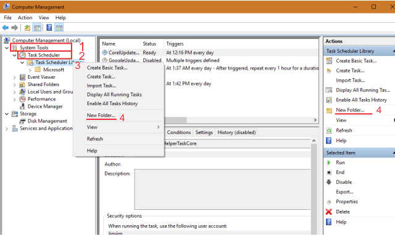This screenshot has height=235, width=395.
Task: Expand the Performance node
Action: click(x=15, y=99)
